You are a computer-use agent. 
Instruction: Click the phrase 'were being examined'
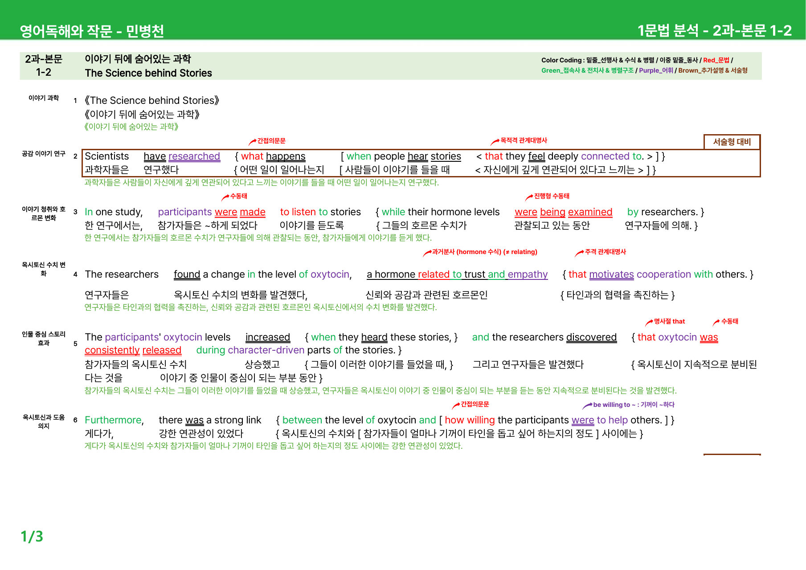(x=564, y=212)
